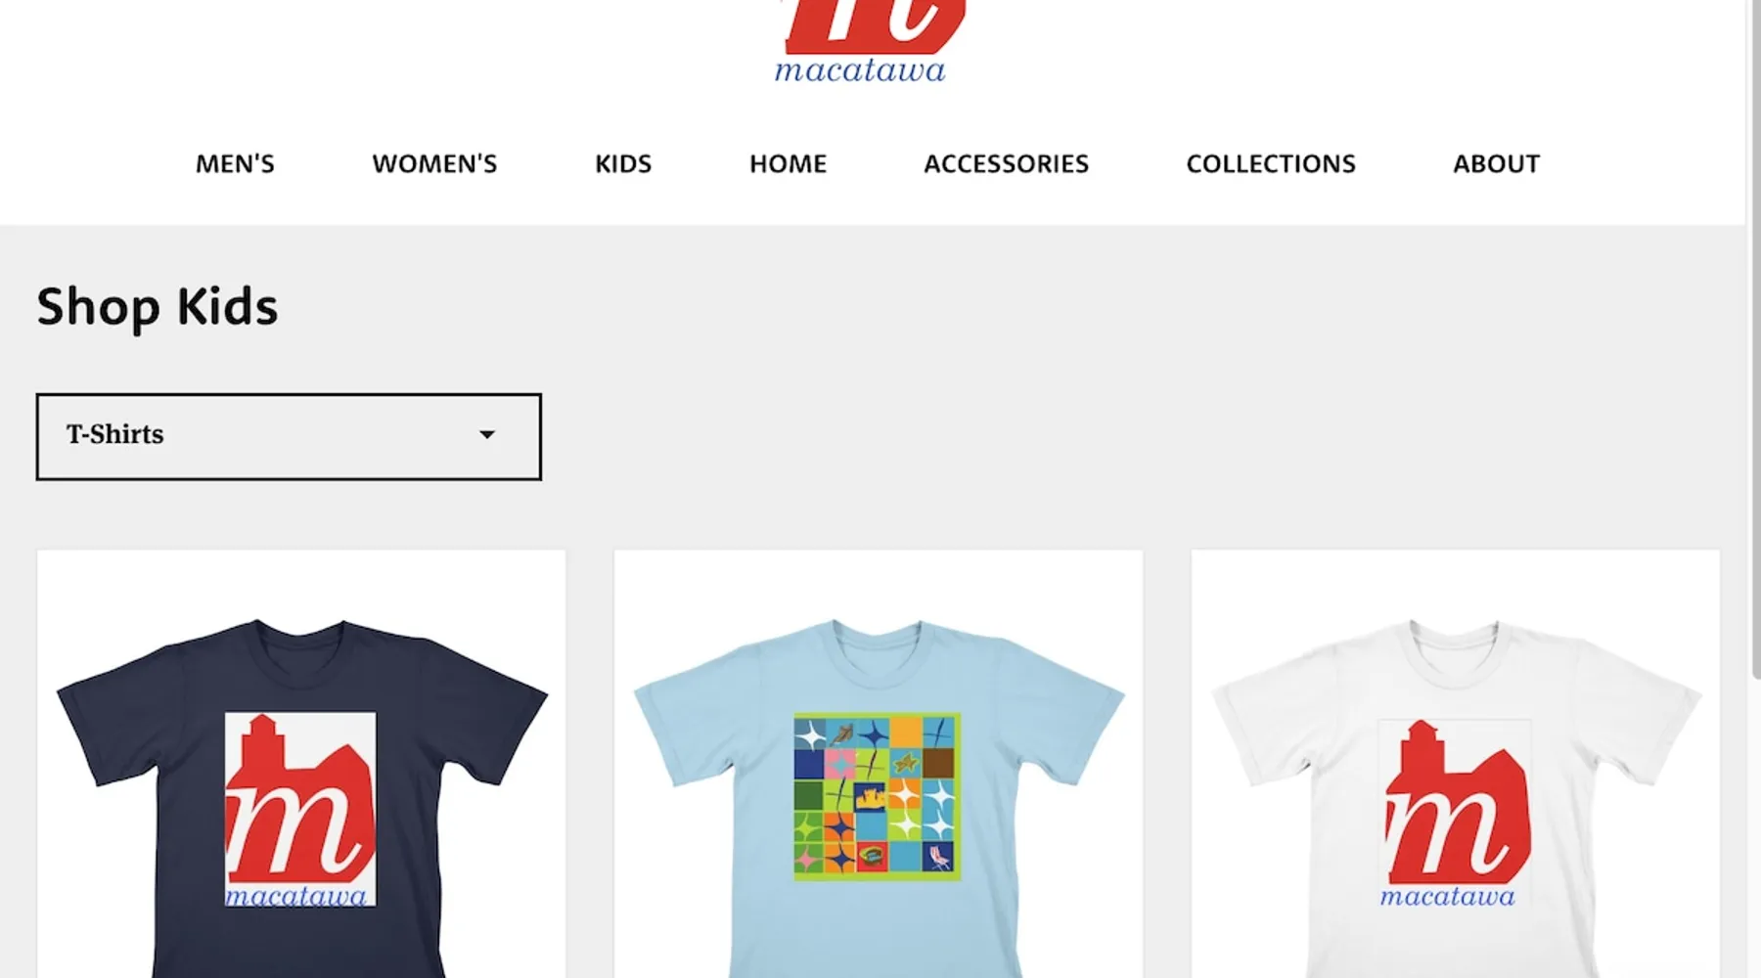This screenshot has height=978, width=1761.
Task: Click the Shop Kids heading
Action: pos(158,307)
